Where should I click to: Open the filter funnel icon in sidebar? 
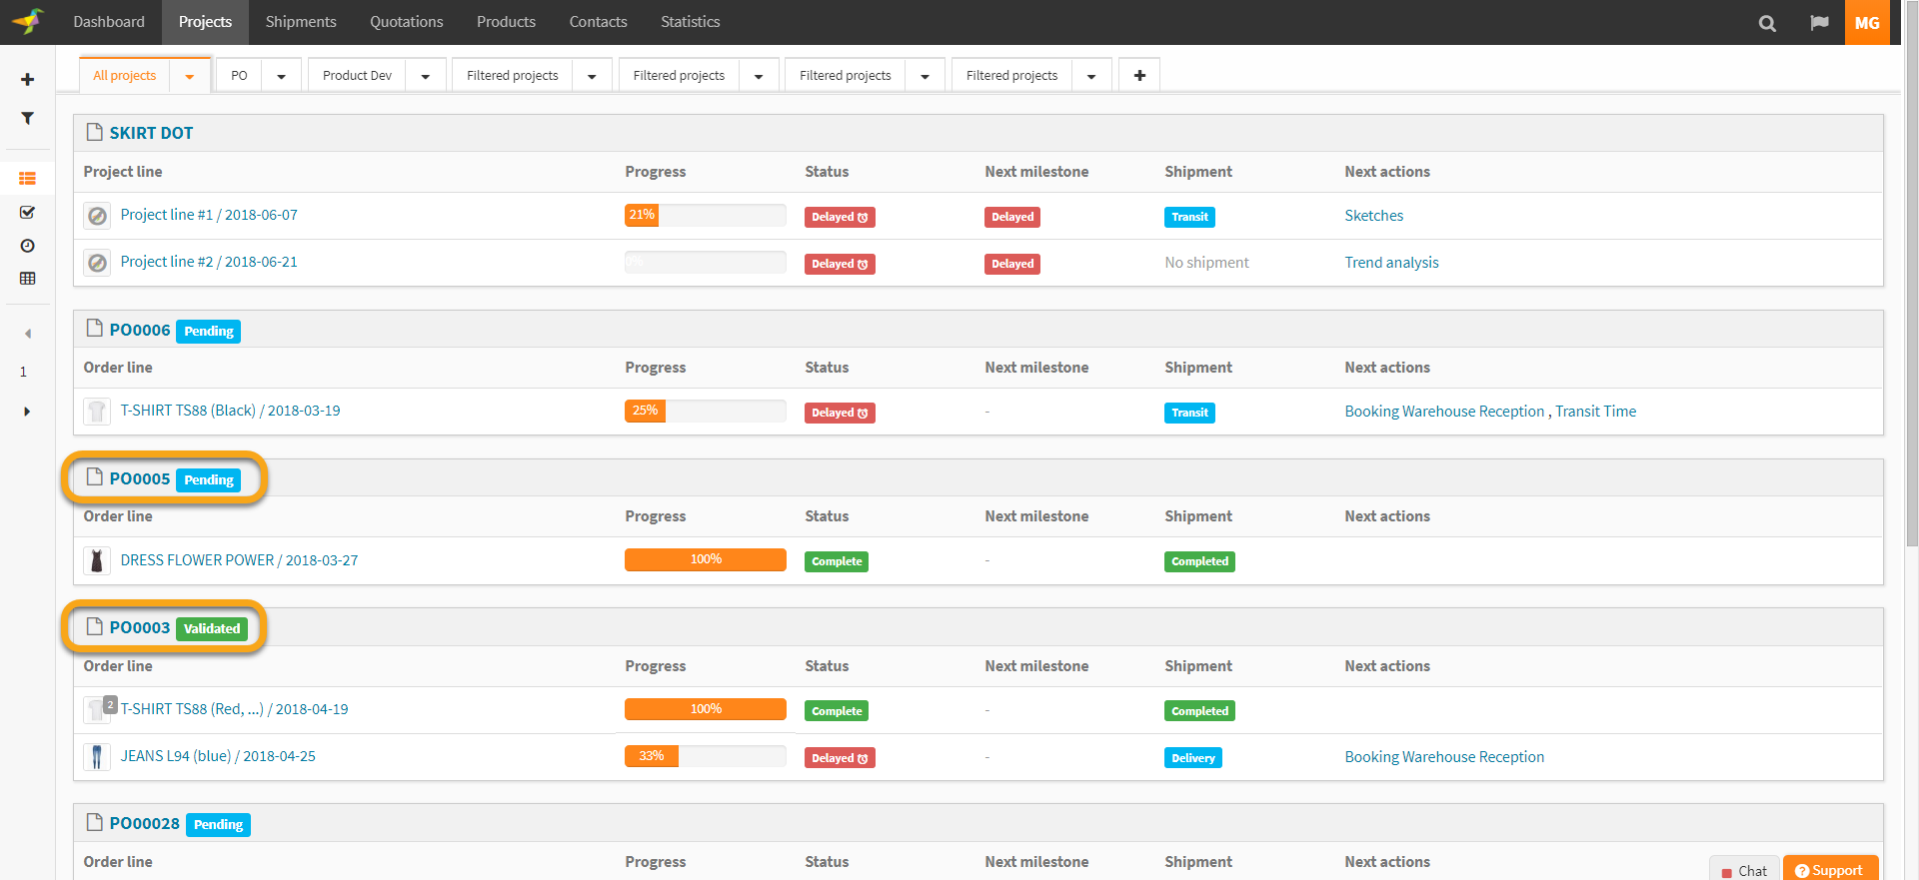(28, 118)
